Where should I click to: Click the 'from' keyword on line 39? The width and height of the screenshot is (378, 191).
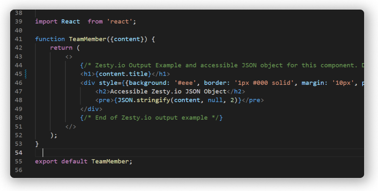(95, 22)
